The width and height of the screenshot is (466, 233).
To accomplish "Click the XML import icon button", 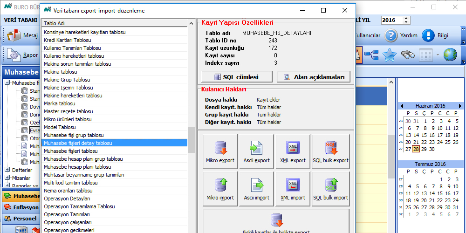I will [x=293, y=189].
